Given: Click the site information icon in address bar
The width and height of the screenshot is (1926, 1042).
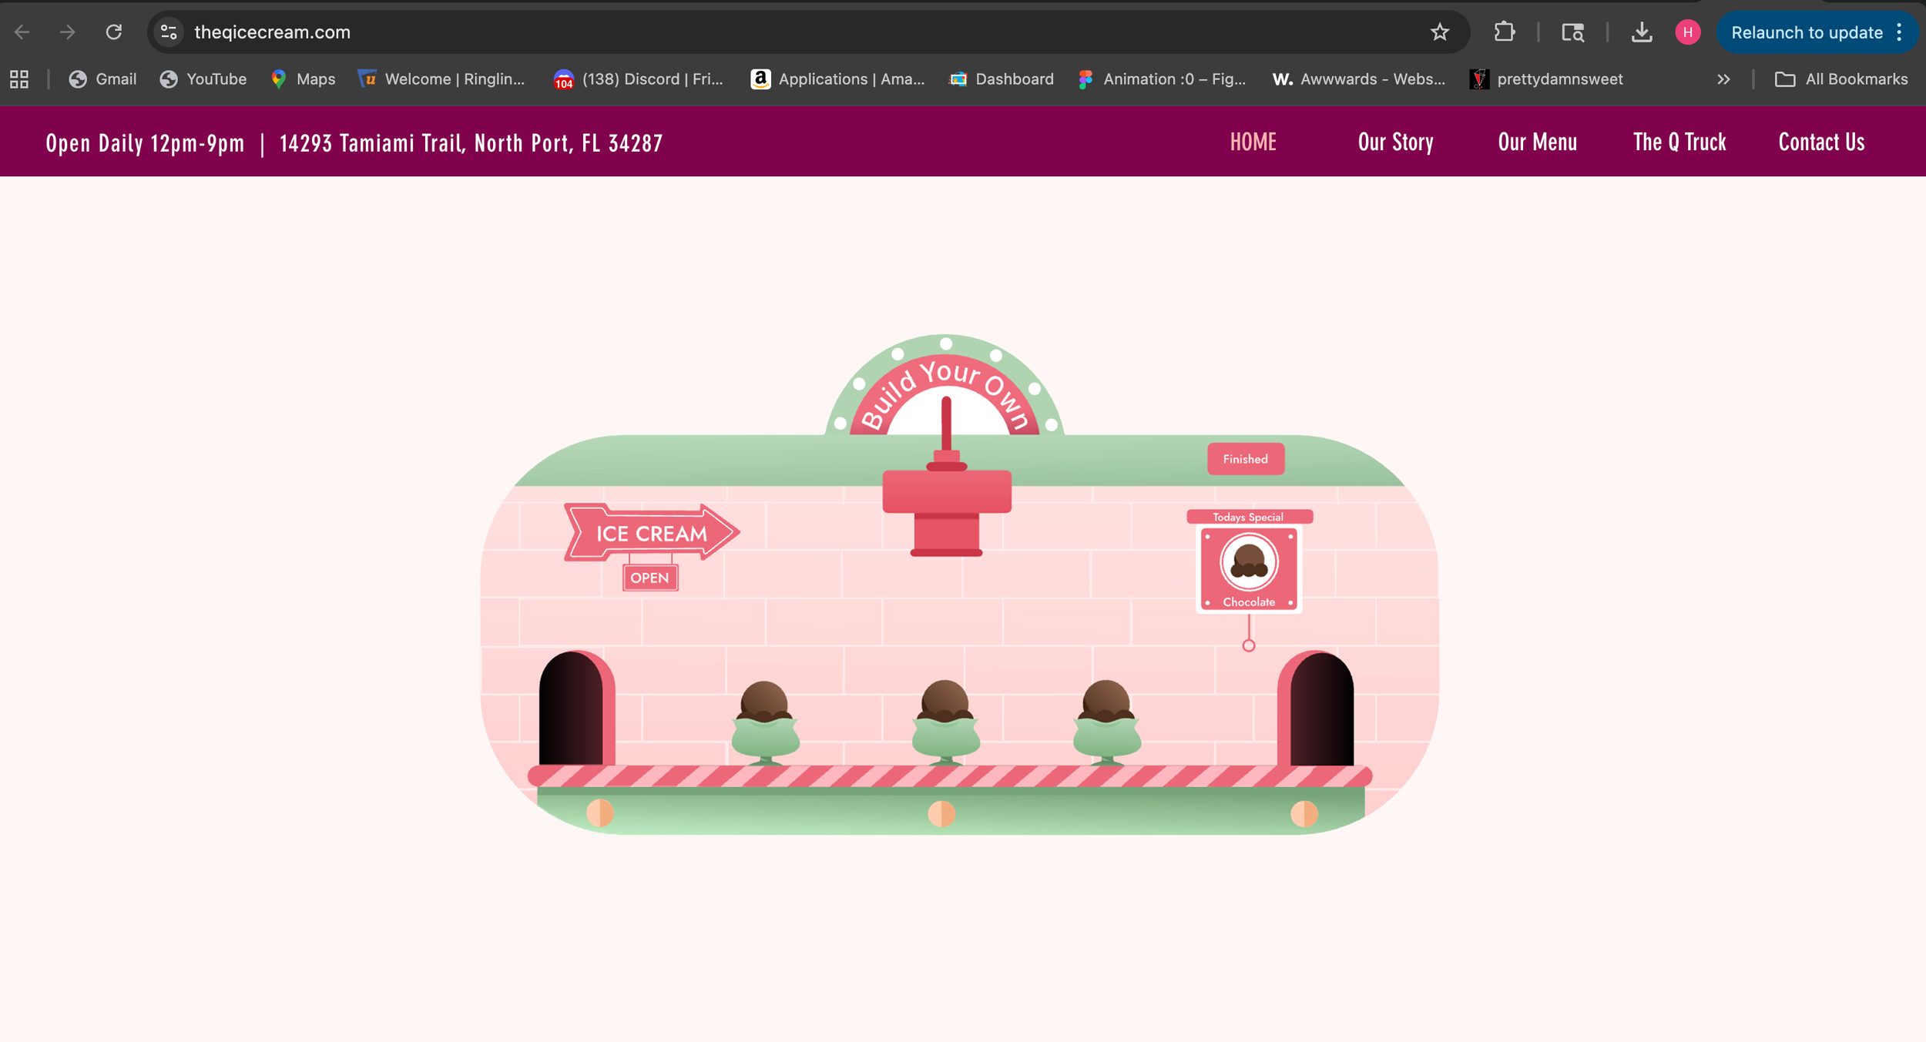Looking at the screenshot, I should pyautogui.click(x=169, y=32).
